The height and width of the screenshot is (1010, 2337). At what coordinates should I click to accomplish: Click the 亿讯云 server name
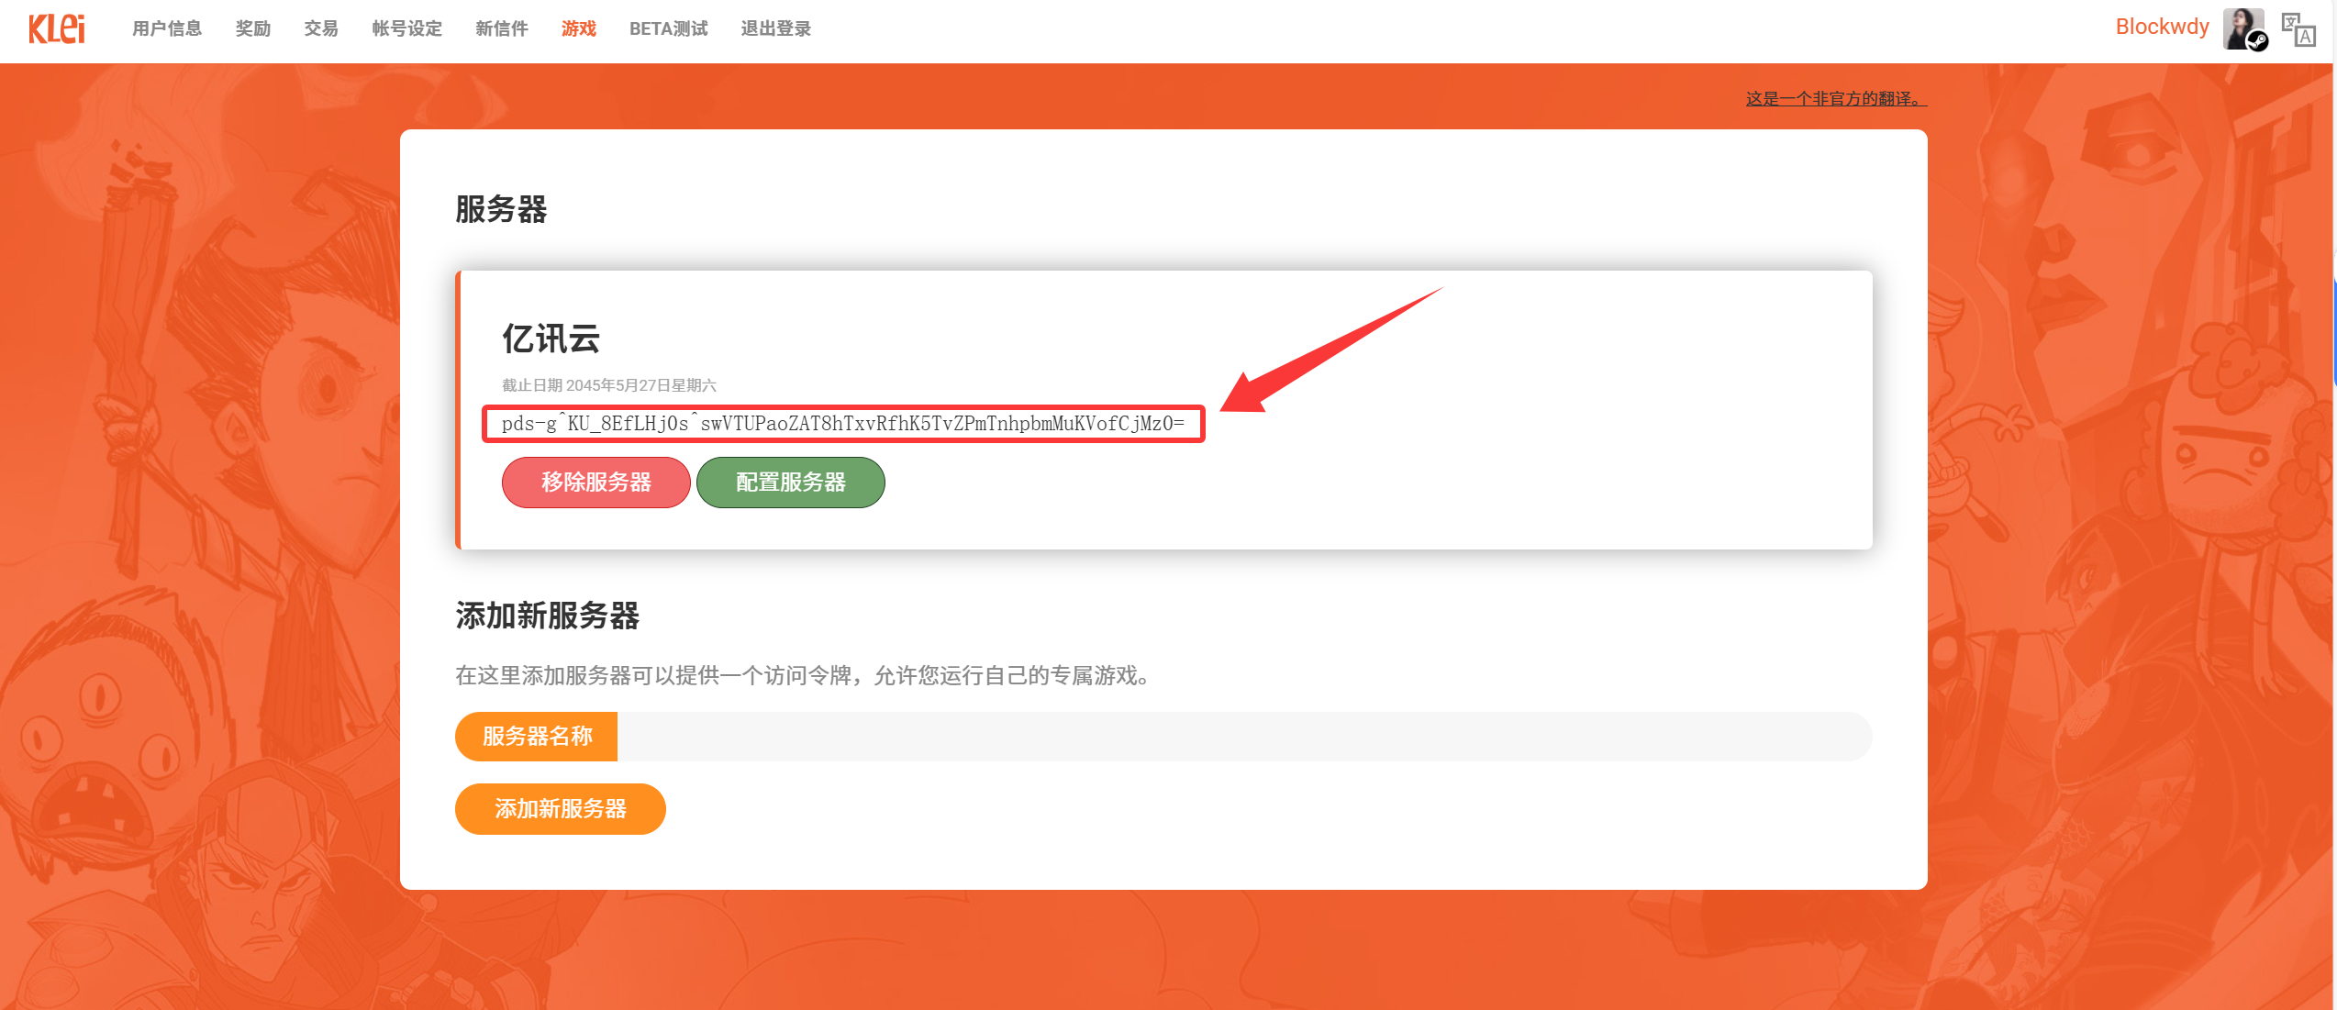point(551,339)
